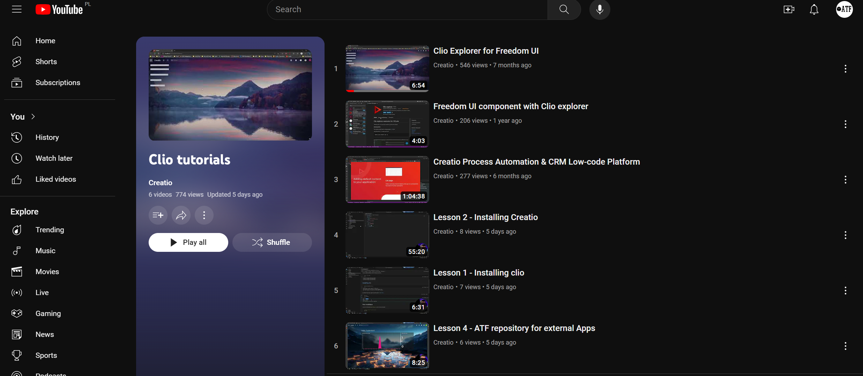
Task: Open the 55:20 video thumbnail
Action: pos(387,235)
